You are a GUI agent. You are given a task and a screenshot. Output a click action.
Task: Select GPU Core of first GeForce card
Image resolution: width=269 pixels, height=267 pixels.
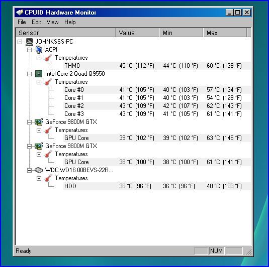pyautogui.click(x=157, y=138)
